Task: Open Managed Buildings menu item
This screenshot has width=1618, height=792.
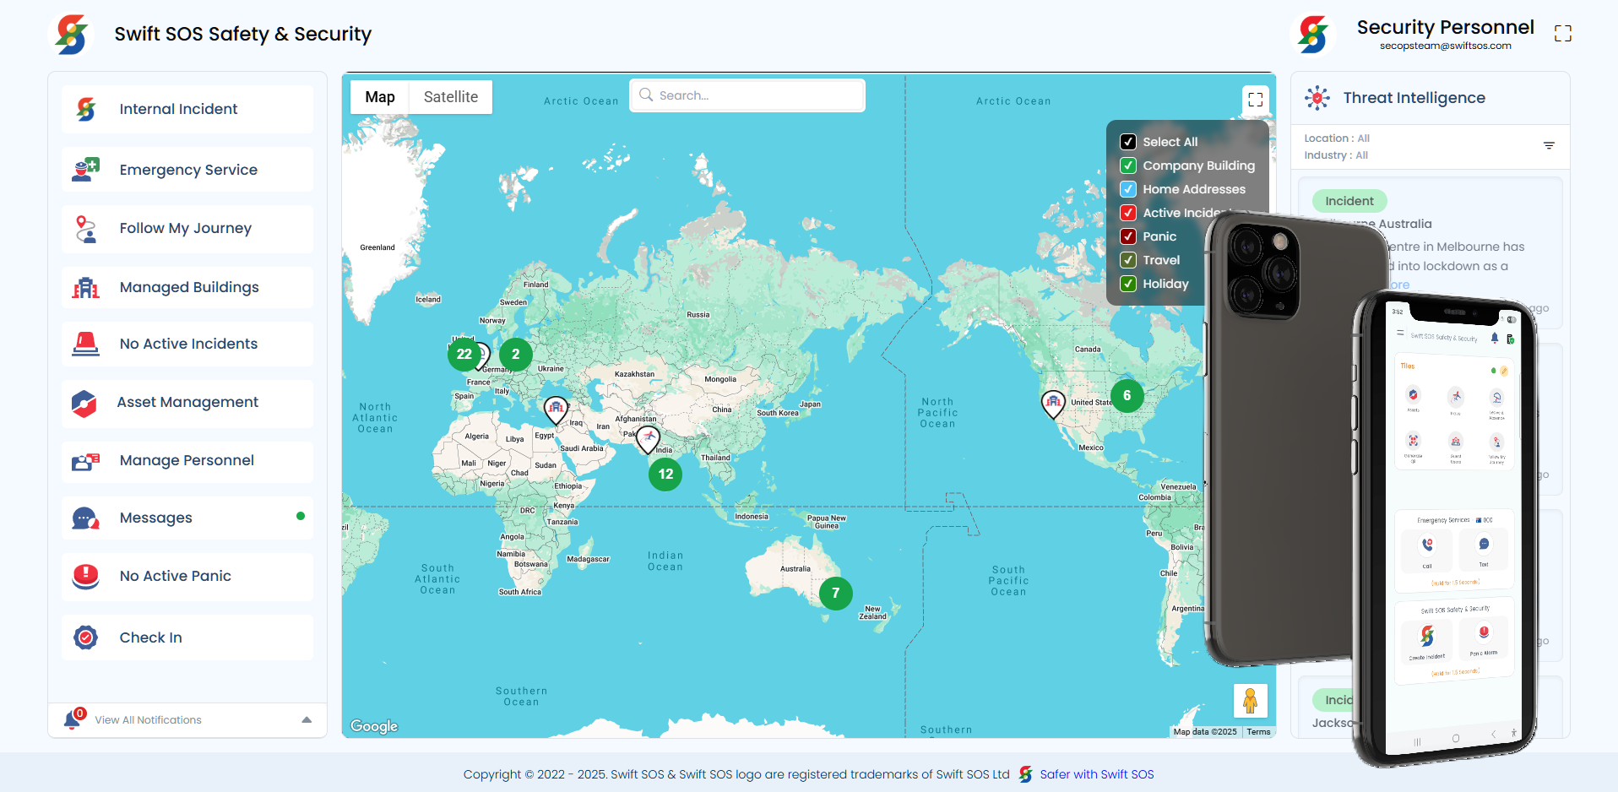Action: point(187,288)
